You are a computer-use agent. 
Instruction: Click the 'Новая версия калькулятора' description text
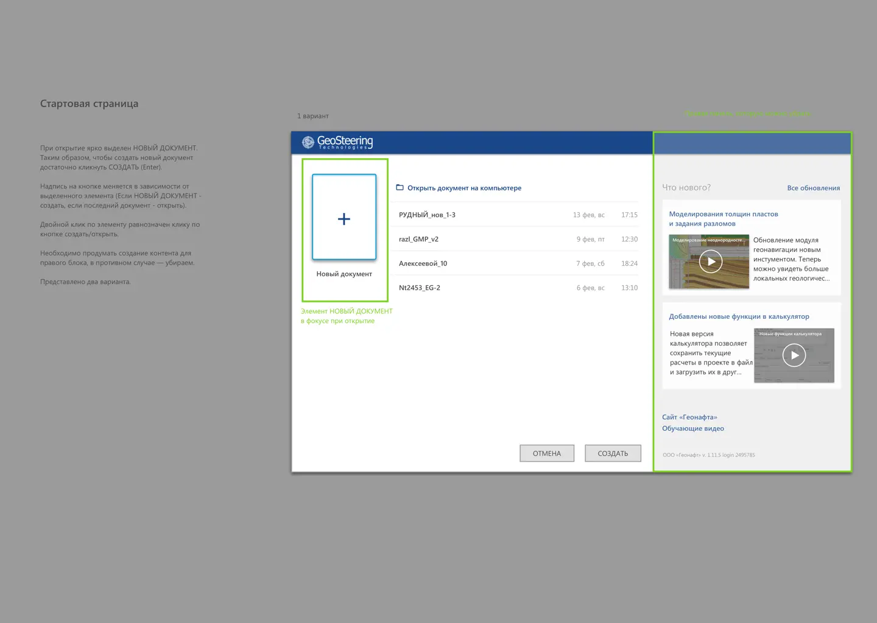[x=711, y=353]
